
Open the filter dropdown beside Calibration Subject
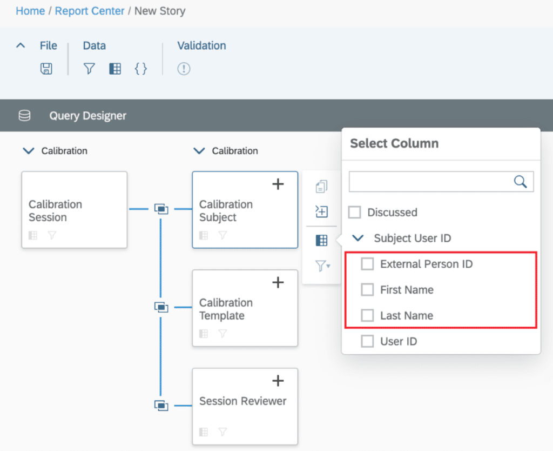pyautogui.click(x=322, y=266)
